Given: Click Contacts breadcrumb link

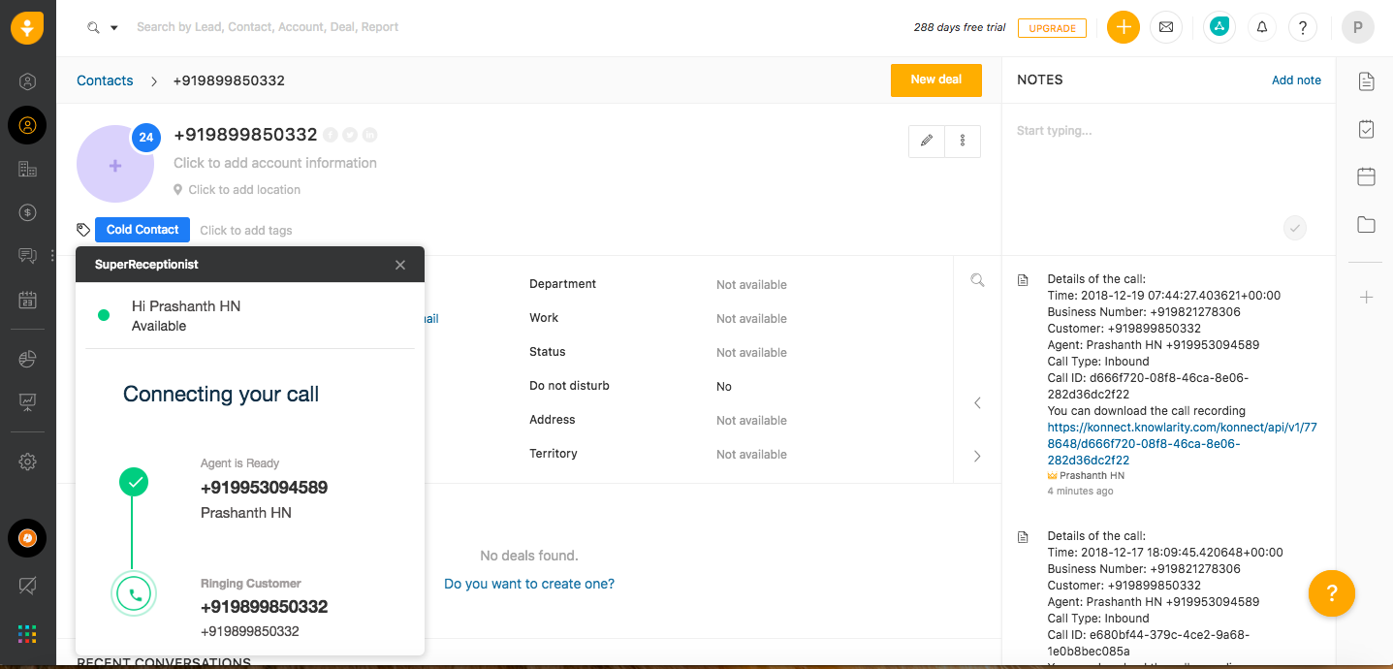Looking at the screenshot, I should click(105, 80).
